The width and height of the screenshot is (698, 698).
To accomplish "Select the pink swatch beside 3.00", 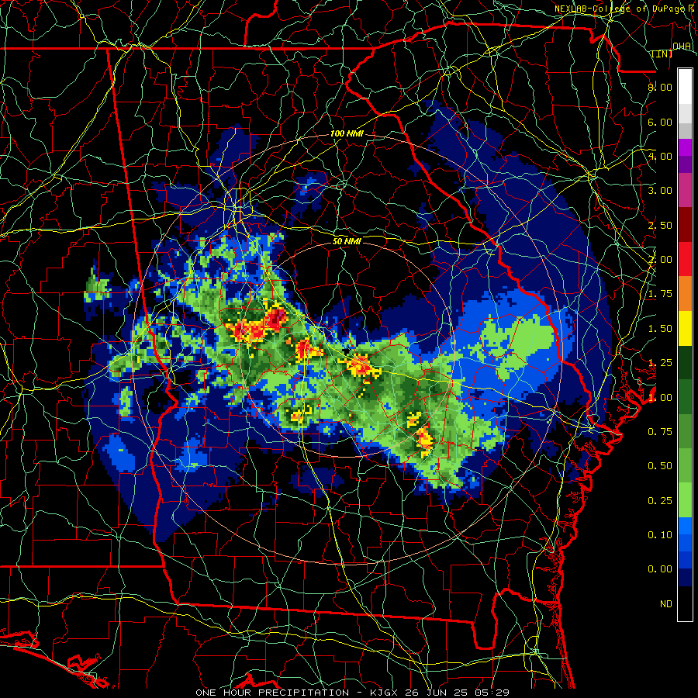I will click(x=685, y=191).
